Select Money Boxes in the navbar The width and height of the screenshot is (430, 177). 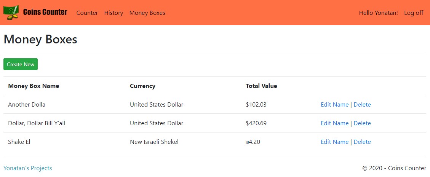(147, 13)
